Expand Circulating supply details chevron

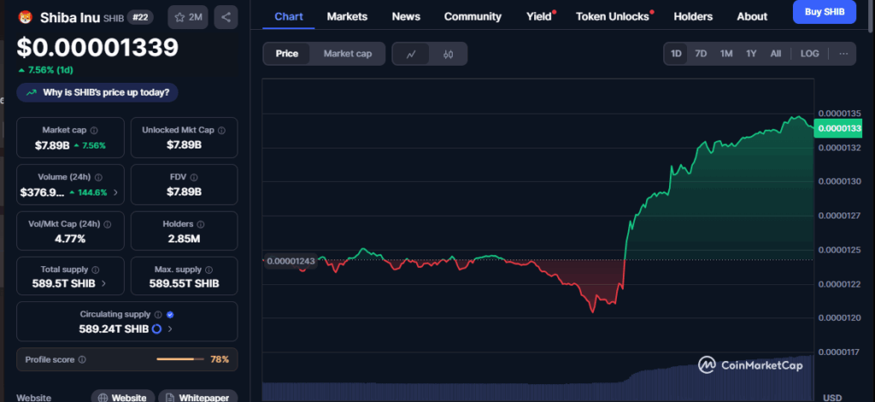tap(170, 329)
